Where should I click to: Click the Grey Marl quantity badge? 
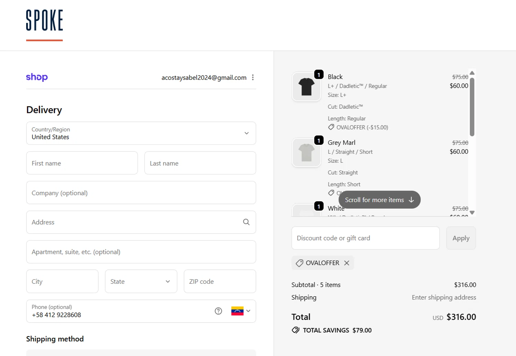pyautogui.click(x=319, y=140)
